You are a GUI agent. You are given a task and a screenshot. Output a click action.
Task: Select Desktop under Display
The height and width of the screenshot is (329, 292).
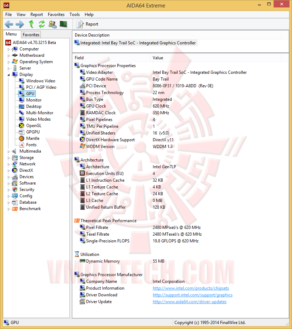click(34, 106)
